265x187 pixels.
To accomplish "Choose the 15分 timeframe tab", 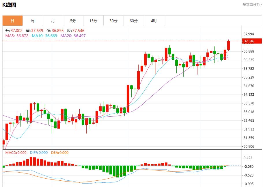I will (x=93, y=21).
